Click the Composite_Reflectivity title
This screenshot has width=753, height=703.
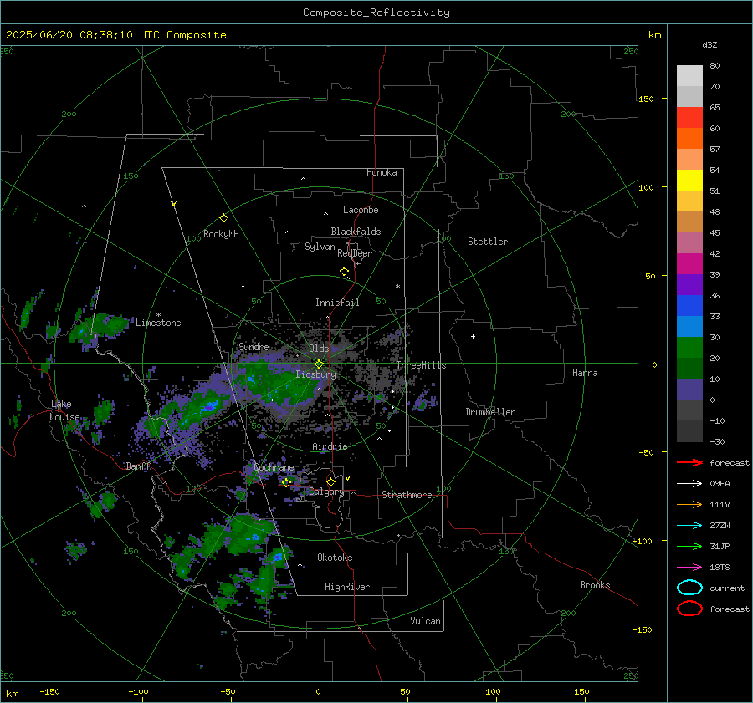point(376,13)
